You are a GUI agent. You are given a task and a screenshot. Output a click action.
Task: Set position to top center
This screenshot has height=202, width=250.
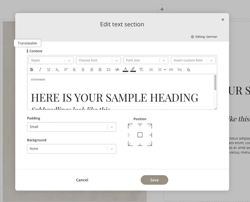pos(140,125)
